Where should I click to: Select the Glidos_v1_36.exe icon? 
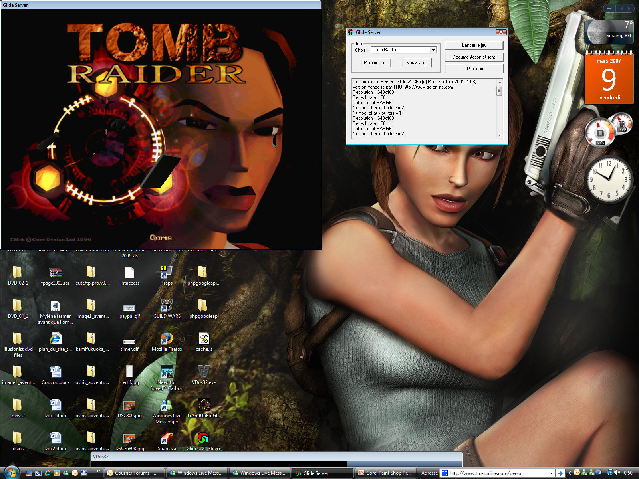coord(204,441)
